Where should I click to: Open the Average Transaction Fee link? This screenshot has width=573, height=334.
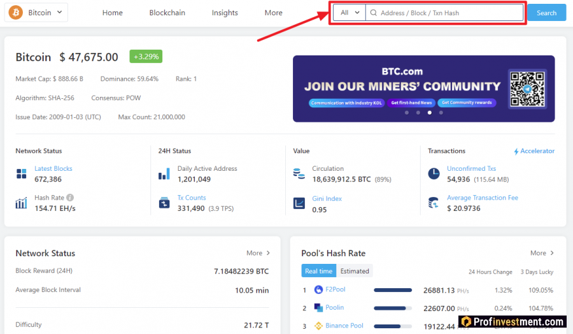point(483,198)
